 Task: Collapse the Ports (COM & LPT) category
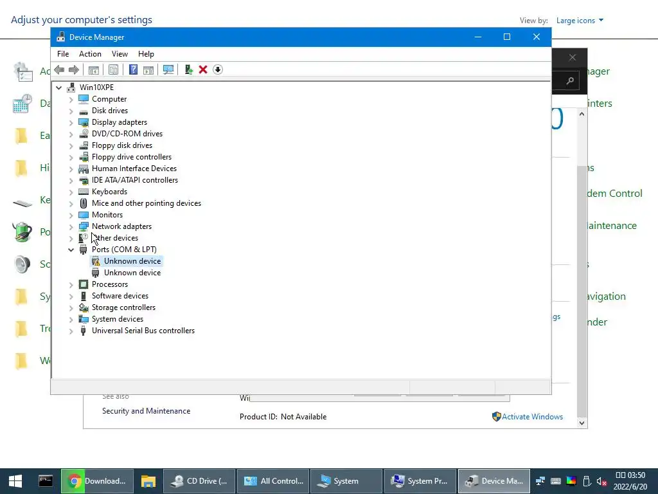71,250
